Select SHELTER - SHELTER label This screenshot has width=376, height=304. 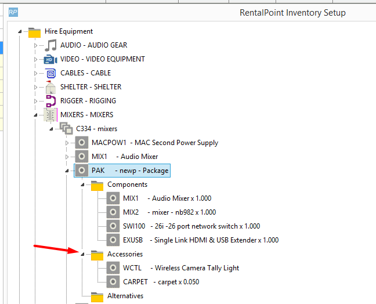click(x=91, y=87)
